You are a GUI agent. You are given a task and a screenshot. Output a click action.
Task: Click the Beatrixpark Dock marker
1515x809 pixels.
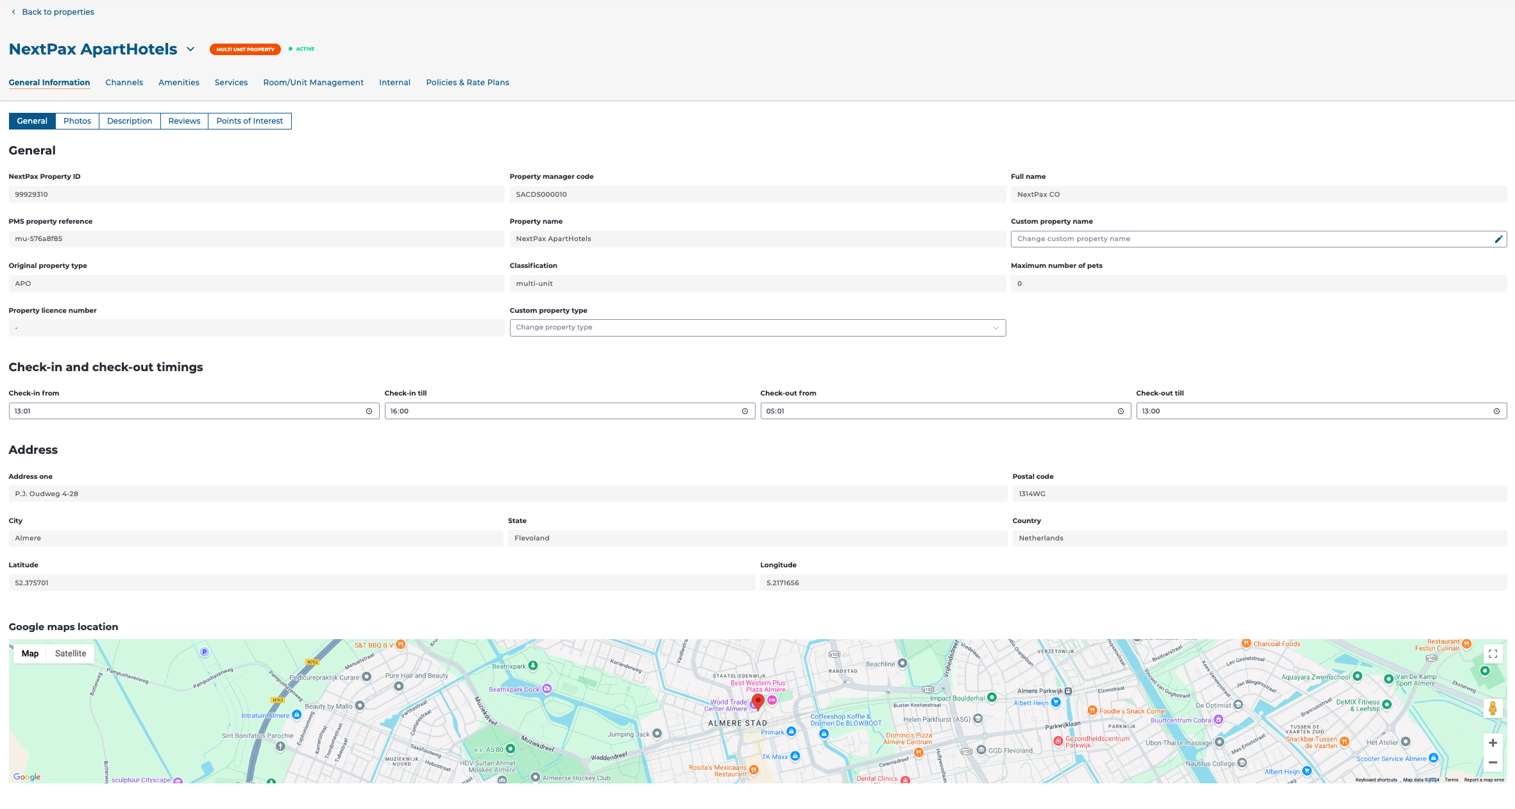pos(546,689)
